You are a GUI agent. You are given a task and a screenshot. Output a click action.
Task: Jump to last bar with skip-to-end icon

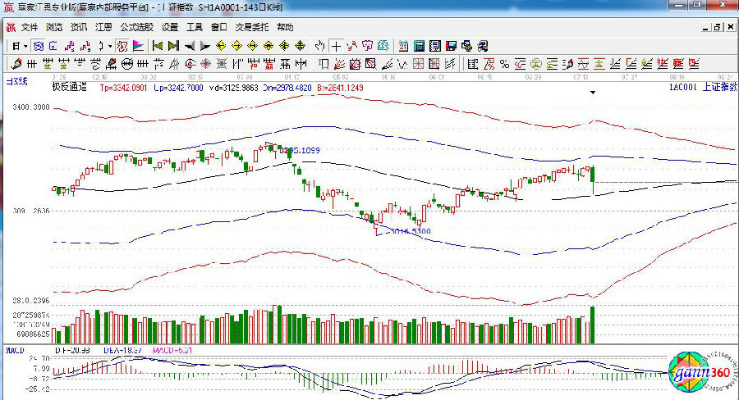[172, 46]
